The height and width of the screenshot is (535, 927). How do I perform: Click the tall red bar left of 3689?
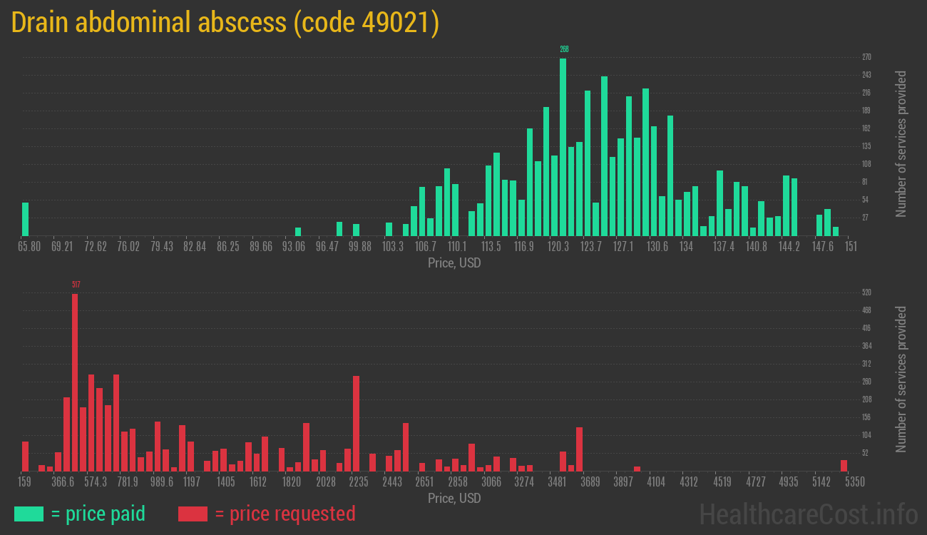click(579, 449)
